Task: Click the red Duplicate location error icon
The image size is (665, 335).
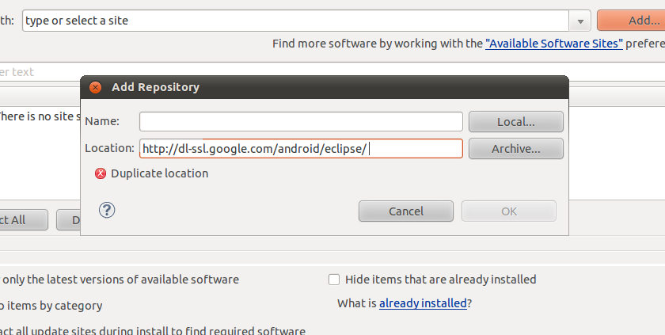Action: pos(101,173)
